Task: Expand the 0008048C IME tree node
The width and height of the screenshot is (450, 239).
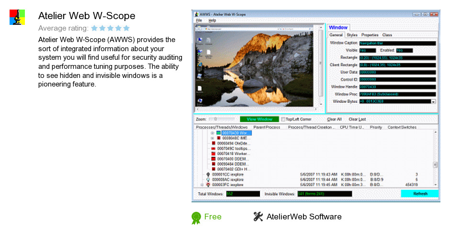Action: (x=213, y=138)
